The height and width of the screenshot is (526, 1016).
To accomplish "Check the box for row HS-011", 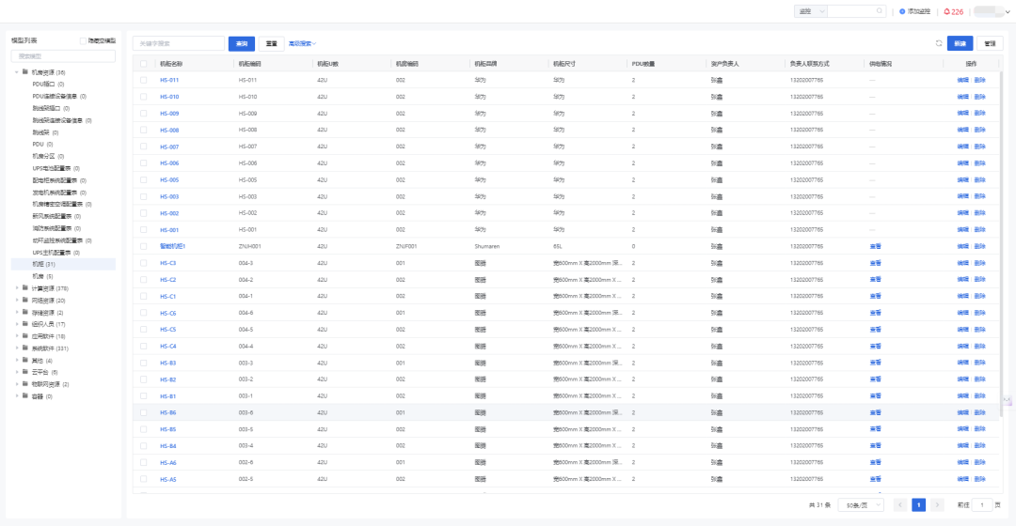I will tap(143, 80).
